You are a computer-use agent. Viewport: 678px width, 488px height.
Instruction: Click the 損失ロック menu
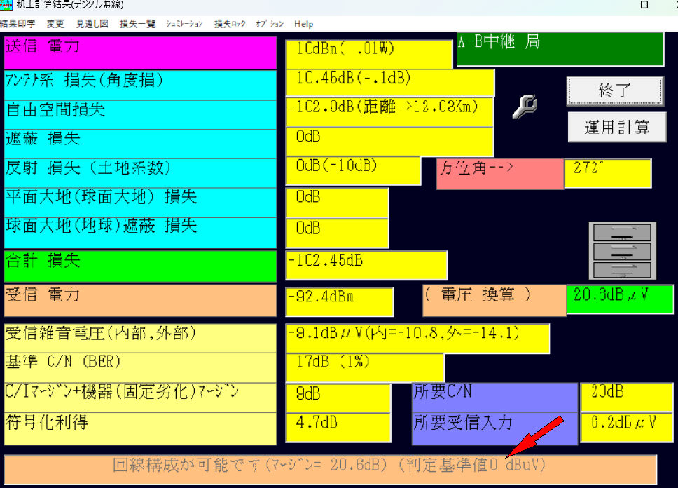[x=230, y=24]
